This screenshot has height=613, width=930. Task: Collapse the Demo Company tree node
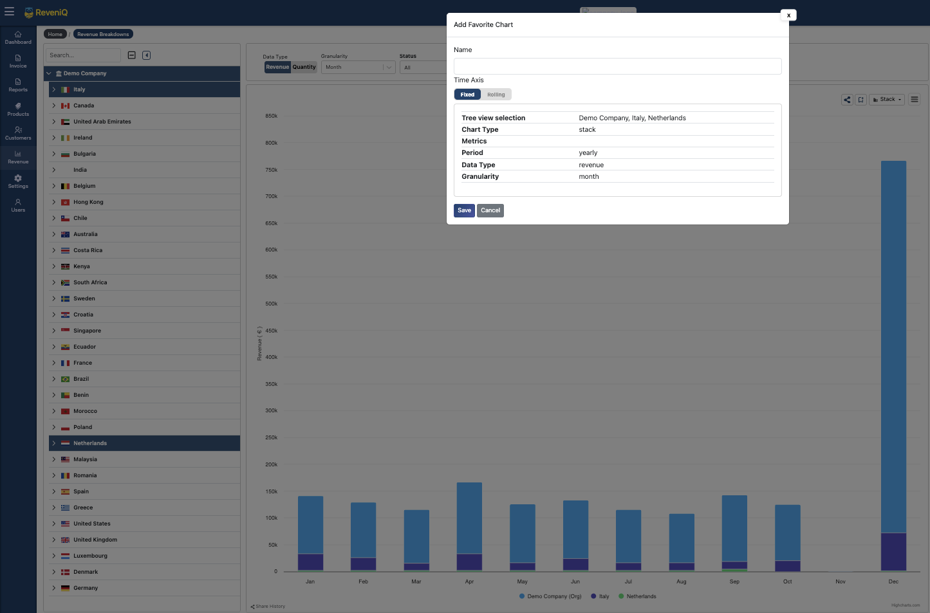coord(49,73)
